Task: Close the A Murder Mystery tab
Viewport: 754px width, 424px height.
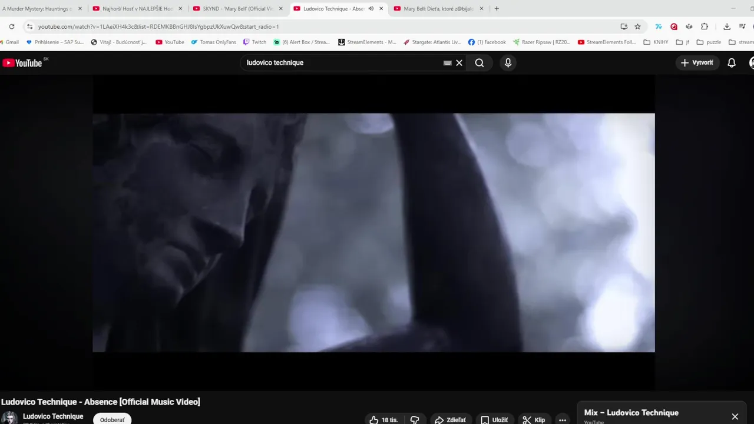Action: point(80,9)
